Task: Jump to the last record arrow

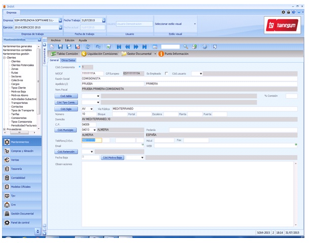Action: click(x=145, y=47)
